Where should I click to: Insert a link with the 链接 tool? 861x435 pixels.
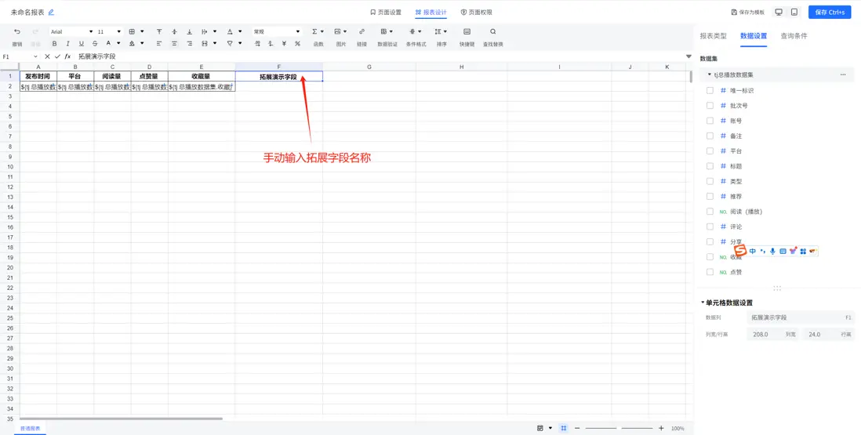pos(361,37)
